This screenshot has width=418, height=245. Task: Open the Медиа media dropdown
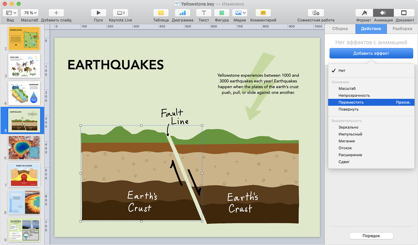240,13
